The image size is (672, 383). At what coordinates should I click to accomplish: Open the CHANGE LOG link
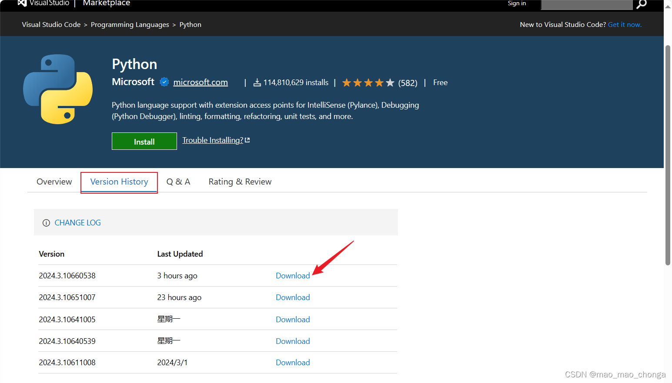(x=78, y=223)
